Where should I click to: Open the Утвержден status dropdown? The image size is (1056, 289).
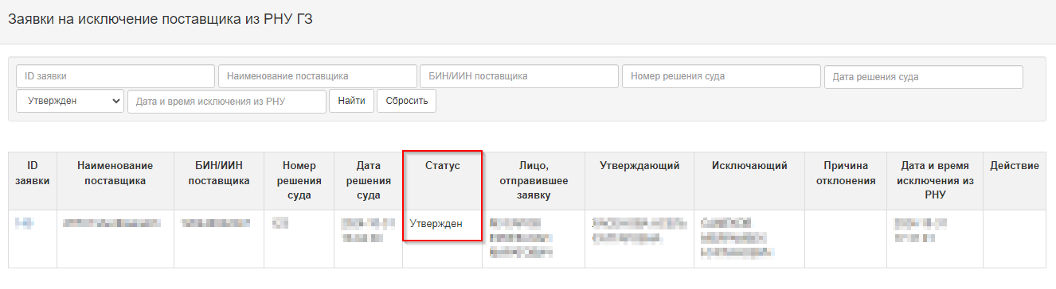click(x=70, y=101)
